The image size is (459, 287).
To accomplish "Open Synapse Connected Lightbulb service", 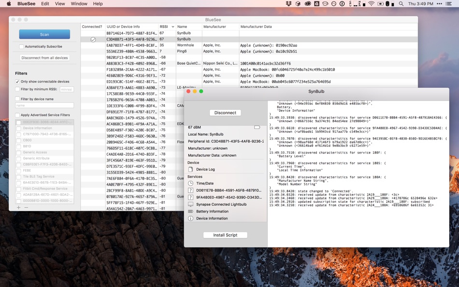I will click(x=221, y=204).
